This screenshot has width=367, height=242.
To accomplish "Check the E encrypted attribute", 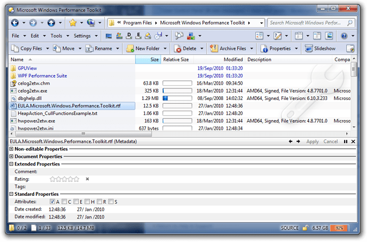I will pos(76,202).
